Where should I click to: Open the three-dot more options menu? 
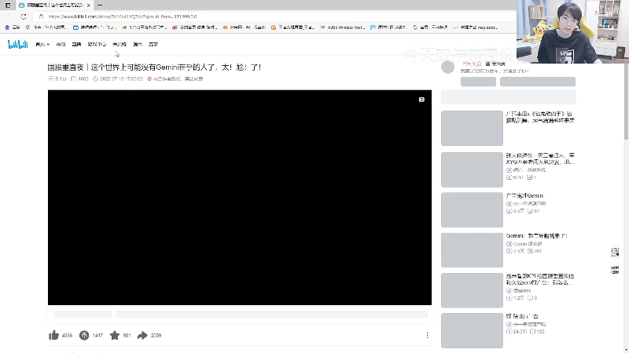point(427,336)
